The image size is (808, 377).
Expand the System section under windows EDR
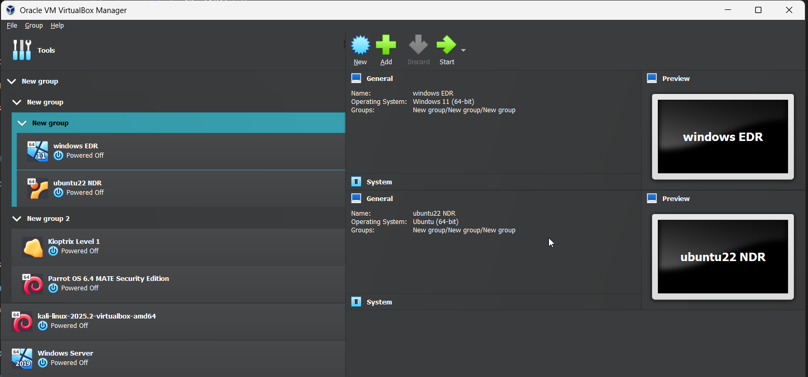(x=379, y=182)
